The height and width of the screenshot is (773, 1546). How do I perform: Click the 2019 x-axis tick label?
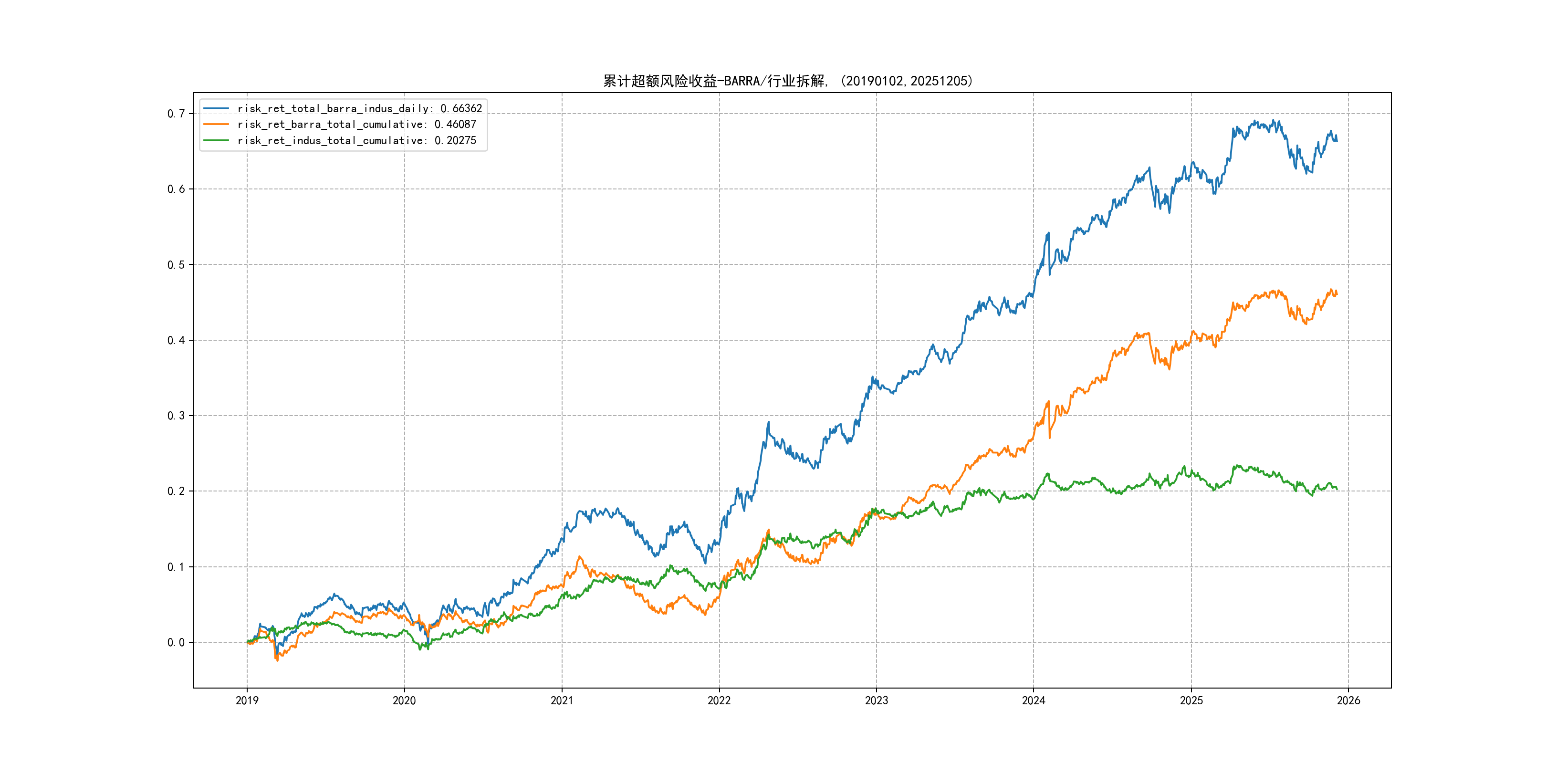(x=247, y=700)
